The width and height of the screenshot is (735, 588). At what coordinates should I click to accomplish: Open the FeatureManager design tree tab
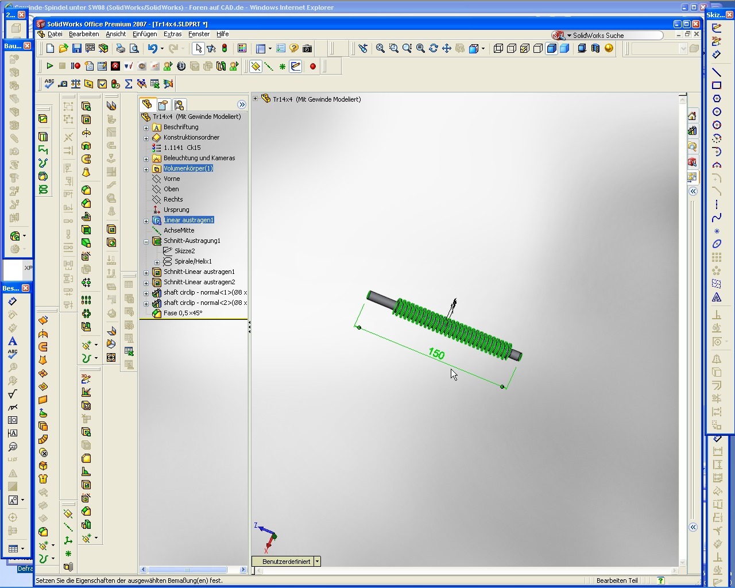[x=147, y=105]
